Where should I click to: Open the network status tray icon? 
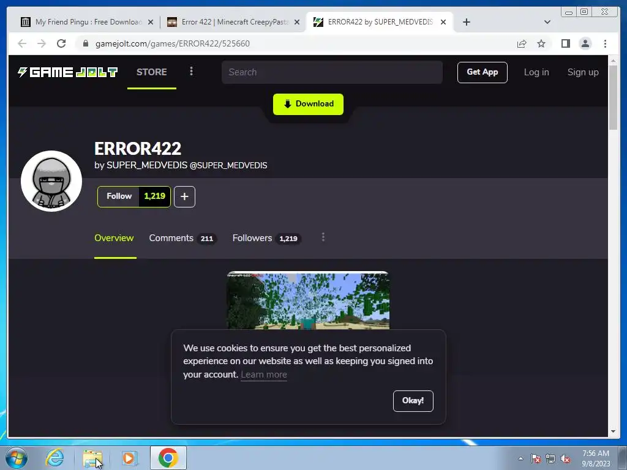pyautogui.click(x=550, y=458)
